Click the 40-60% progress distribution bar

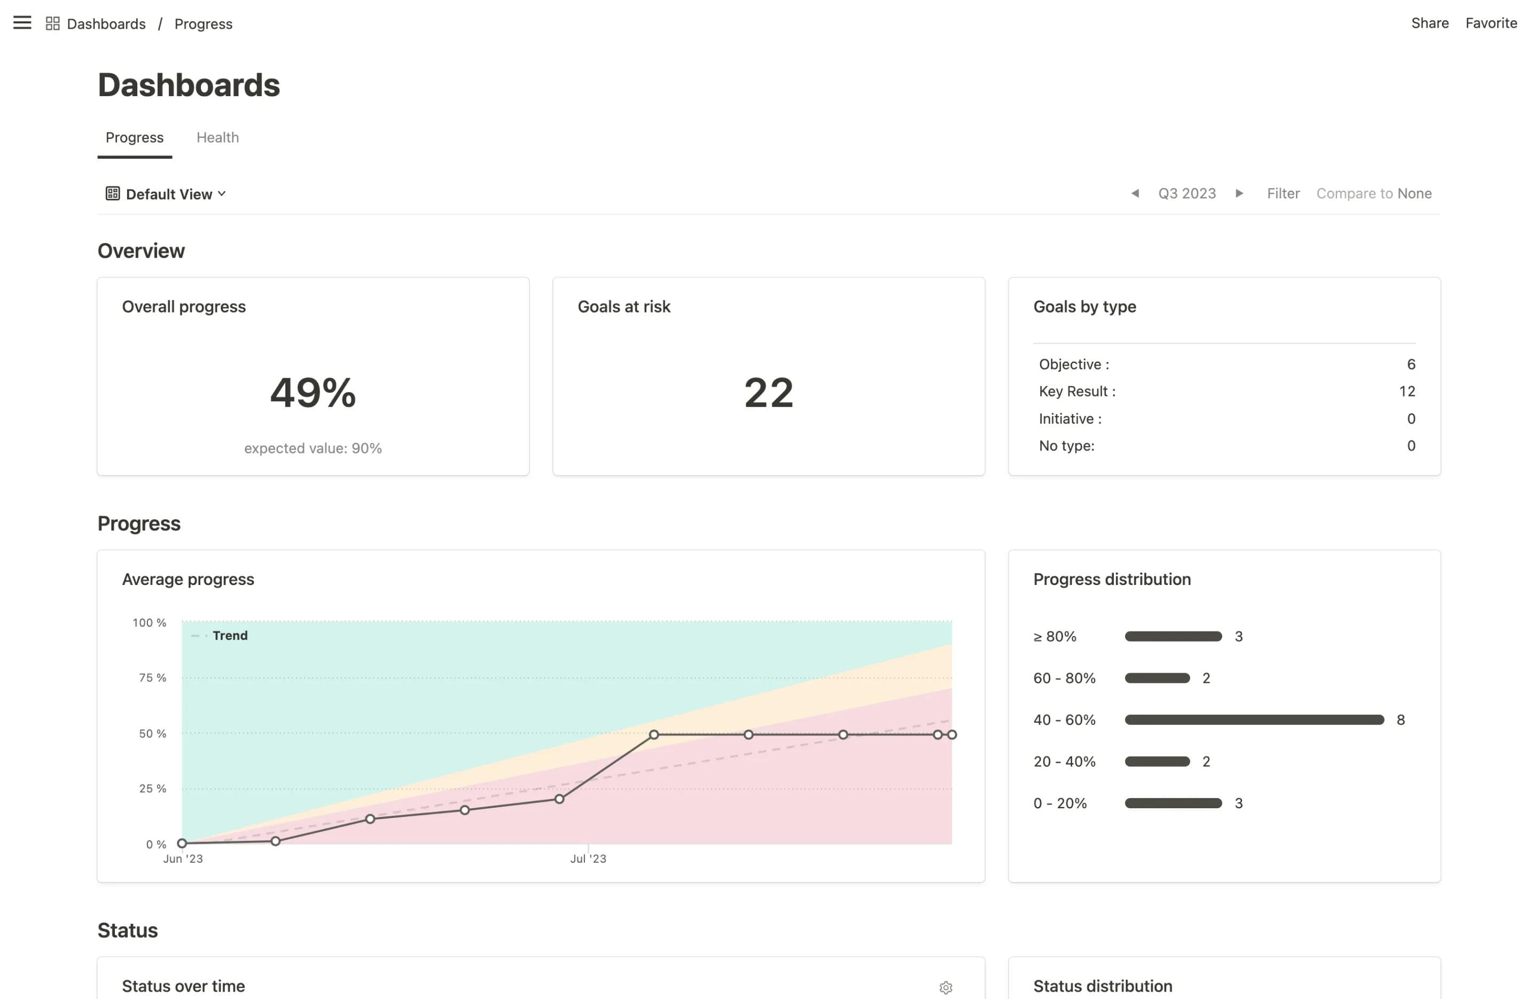1254,719
